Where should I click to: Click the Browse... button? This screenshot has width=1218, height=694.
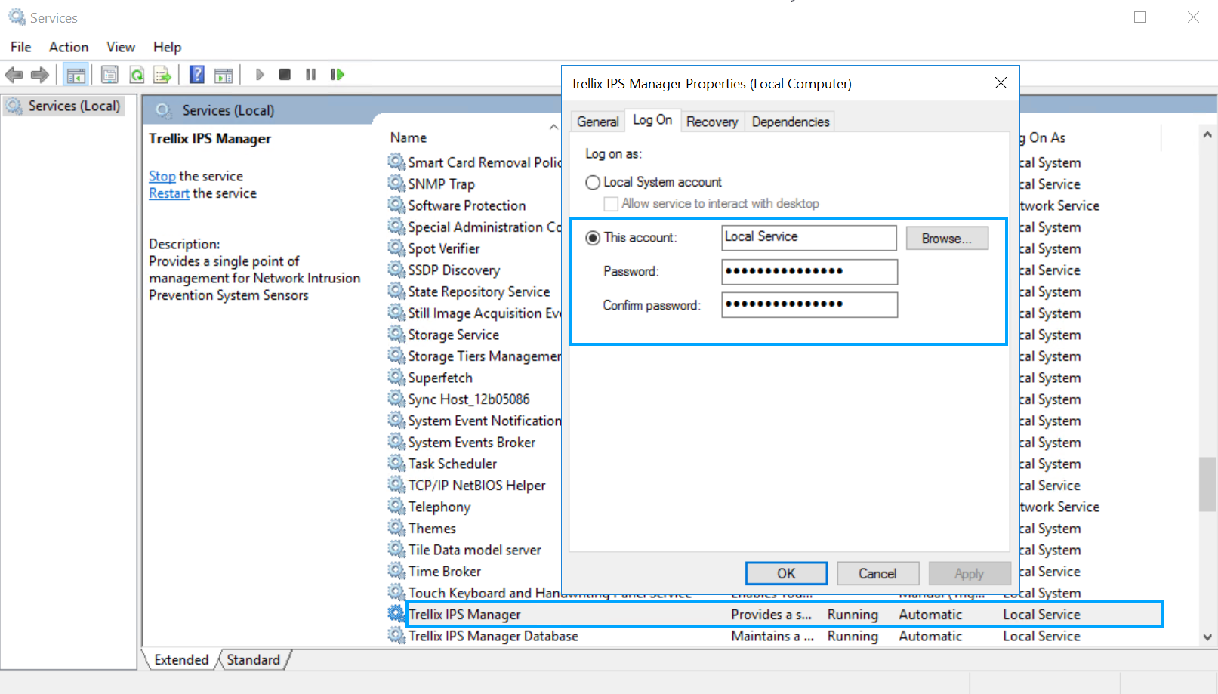947,238
